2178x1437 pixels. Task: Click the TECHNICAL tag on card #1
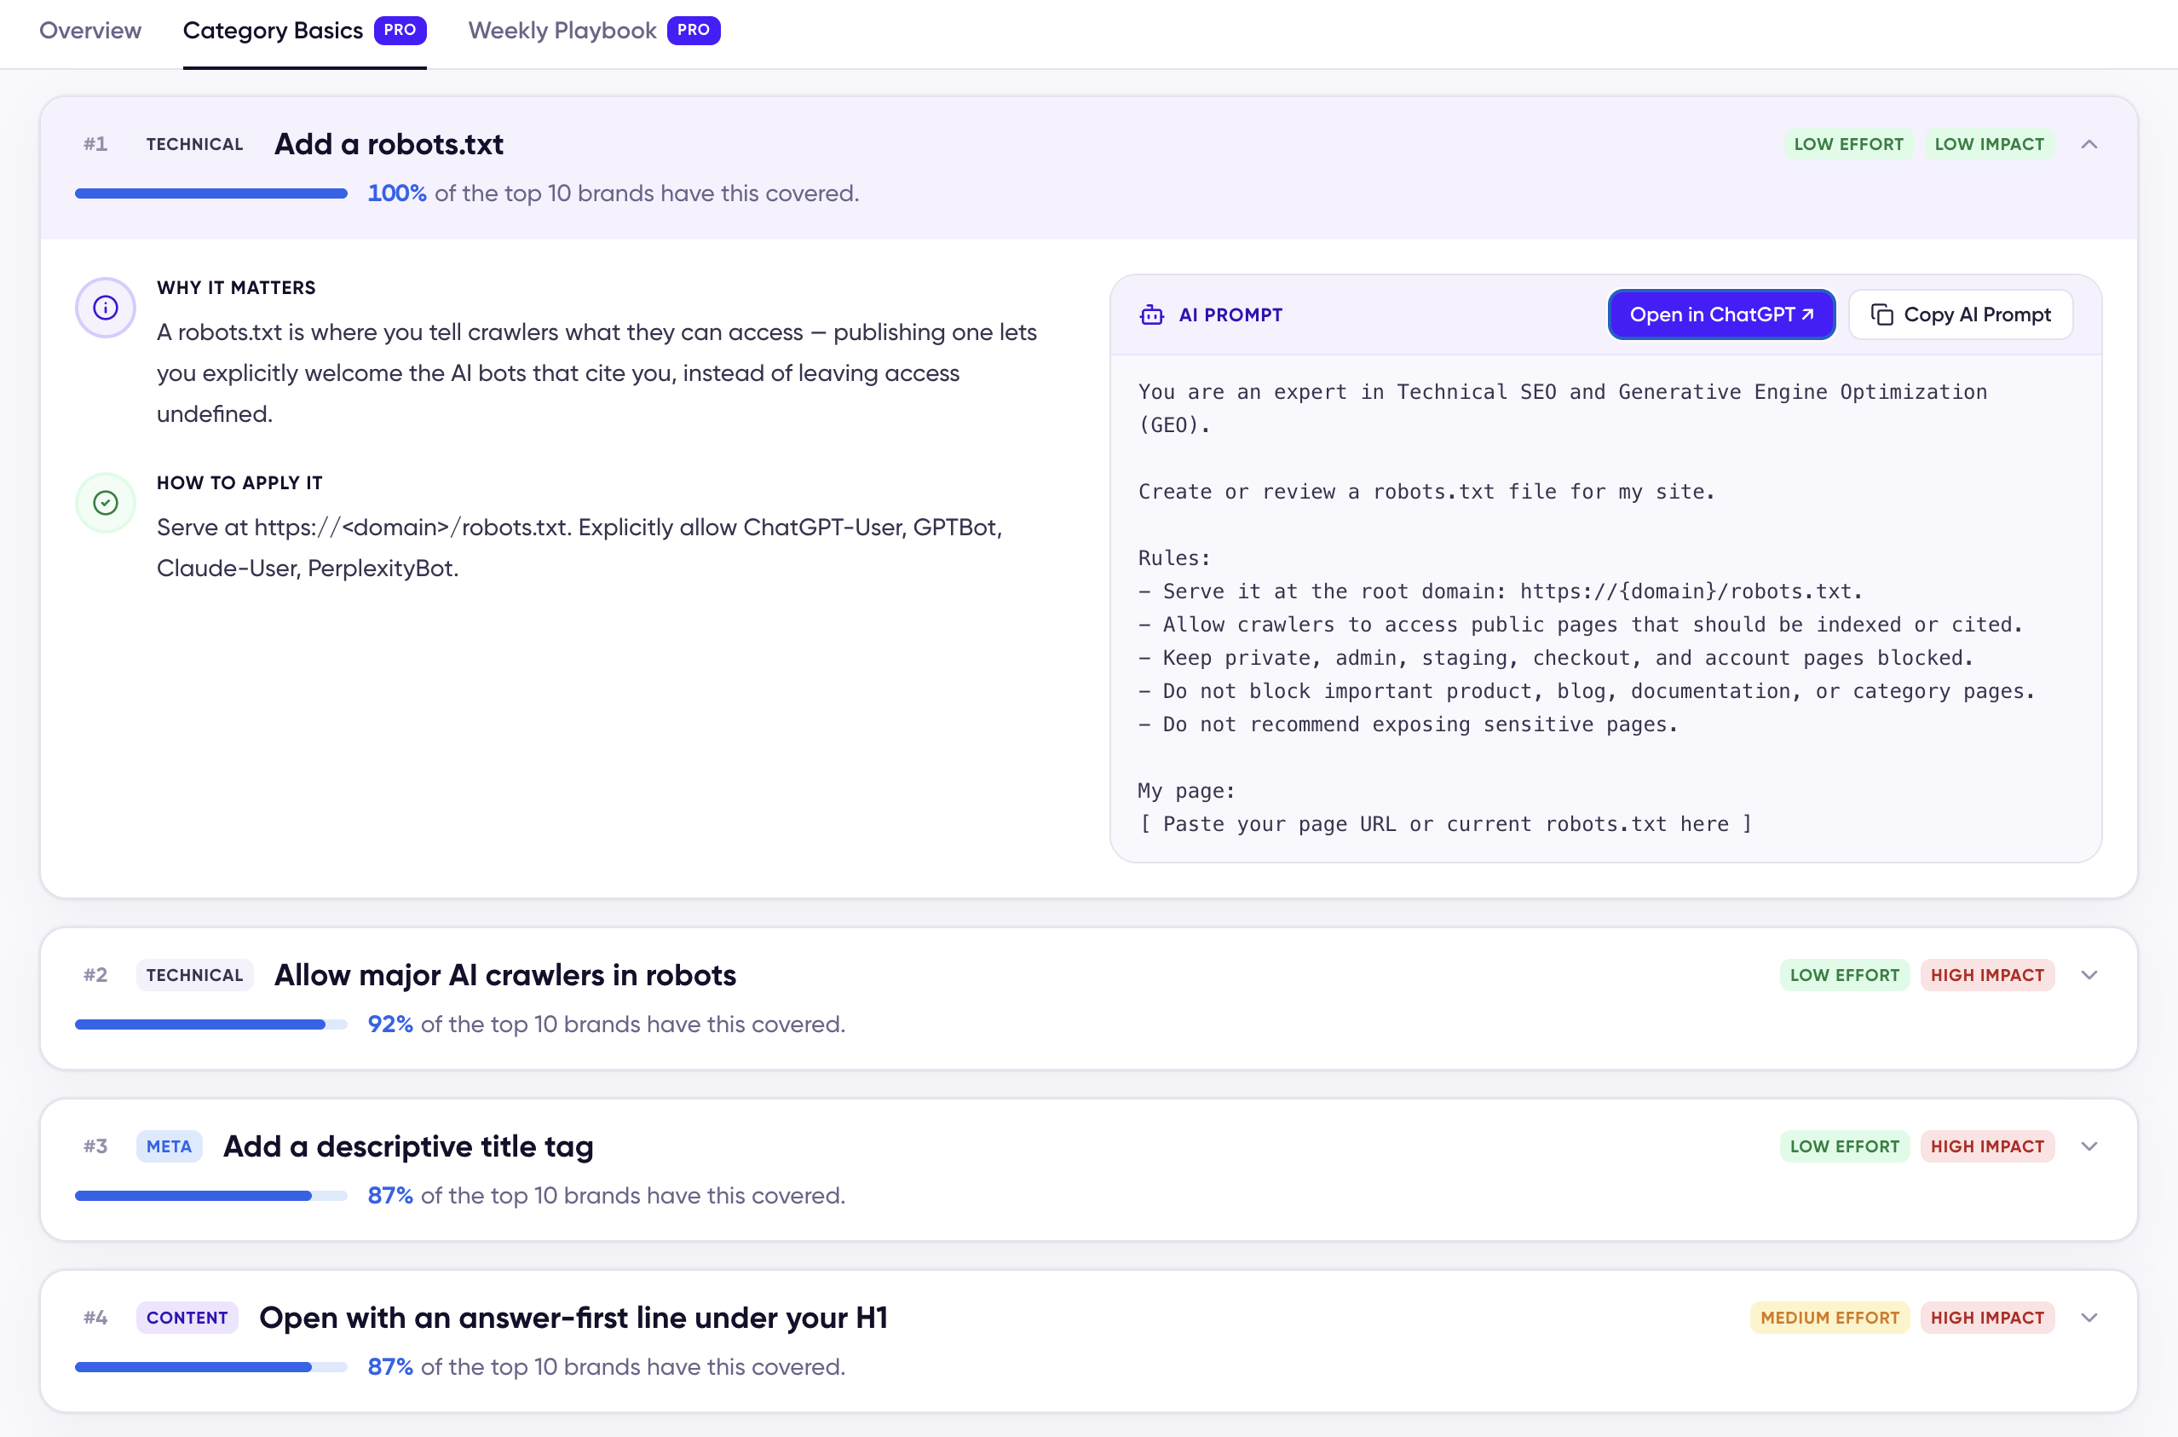click(194, 144)
